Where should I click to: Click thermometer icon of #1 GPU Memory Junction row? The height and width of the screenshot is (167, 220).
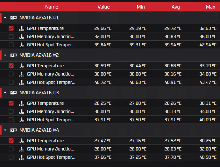click(x=21, y=37)
